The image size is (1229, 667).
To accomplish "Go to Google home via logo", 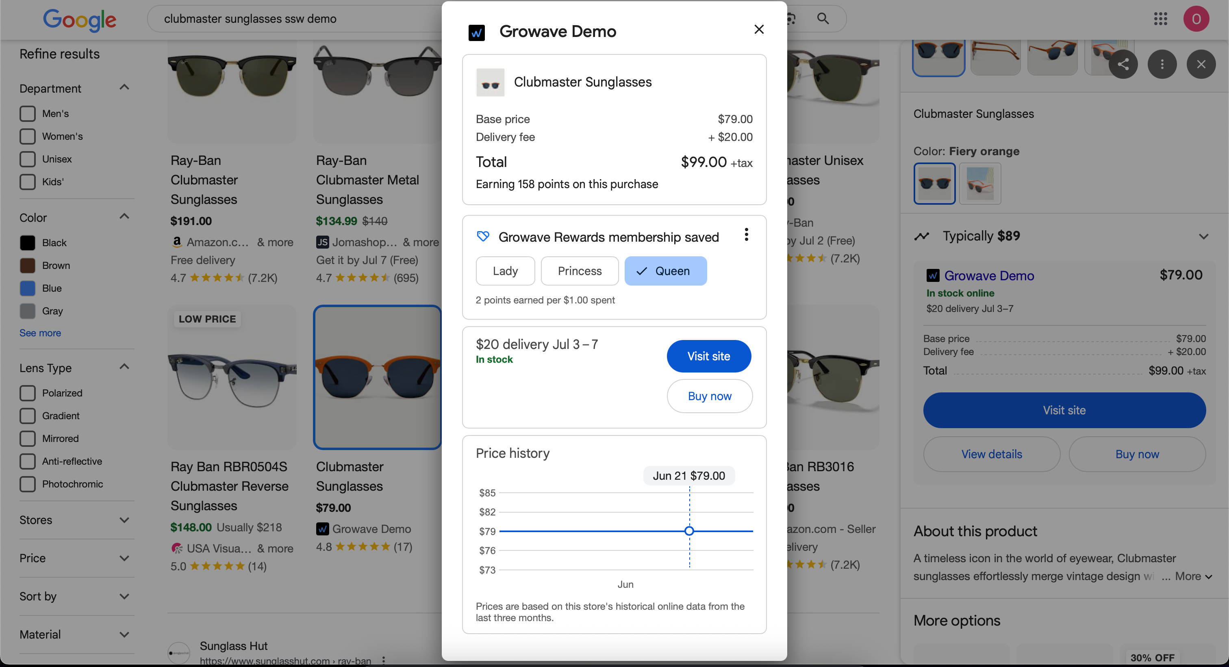I will point(79,19).
